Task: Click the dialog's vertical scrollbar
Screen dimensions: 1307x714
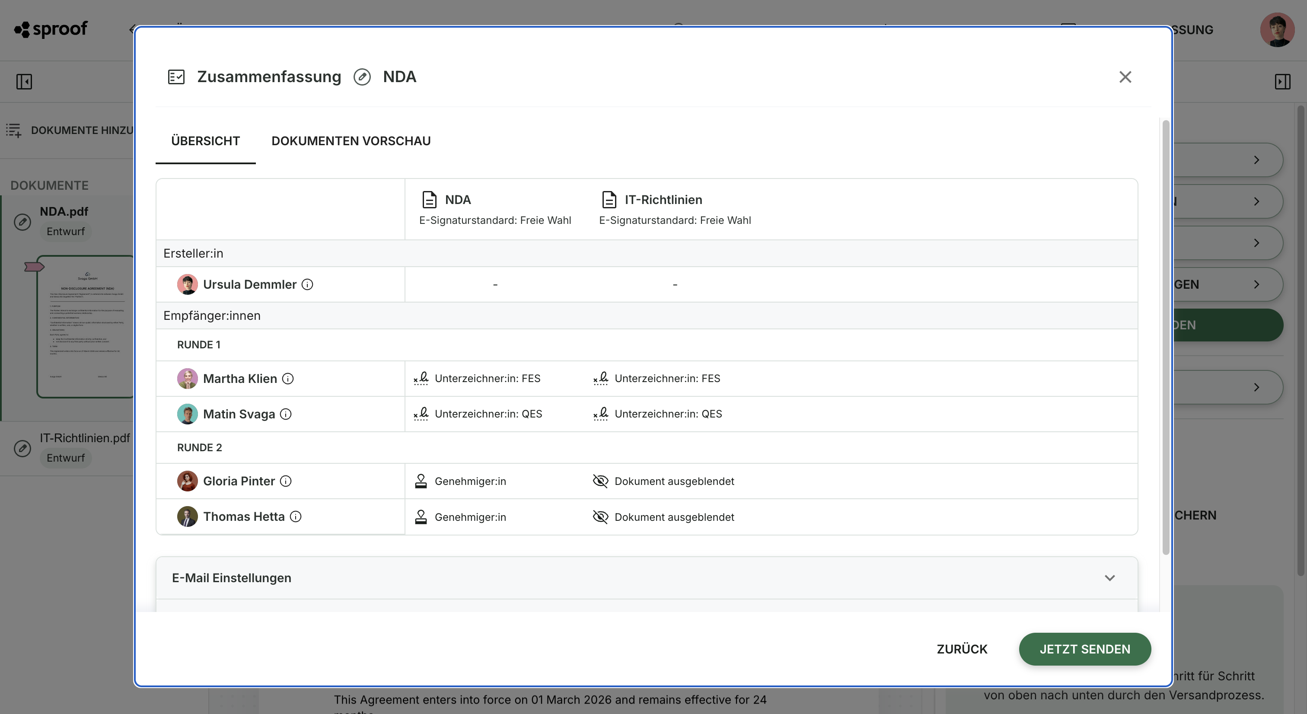Action: tap(1165, 338)
